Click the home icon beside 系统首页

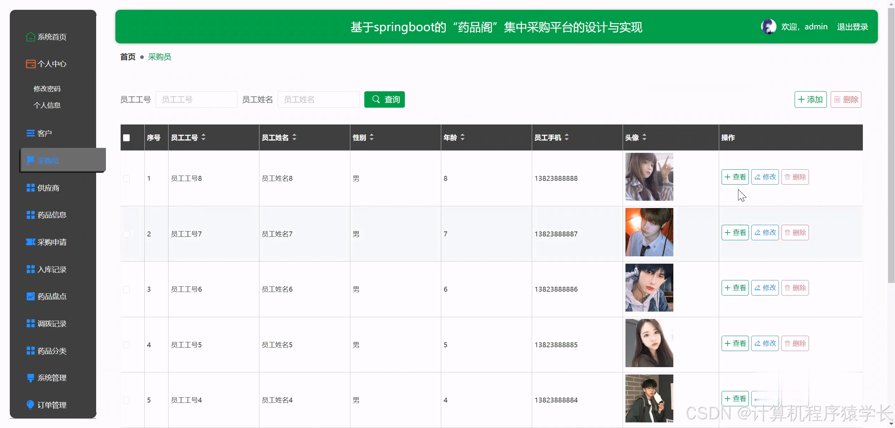click(30, 37)
